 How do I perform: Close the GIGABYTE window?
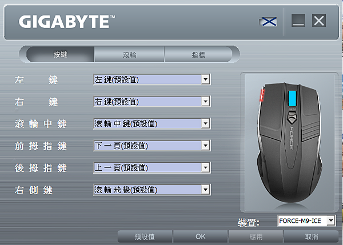click(x=319, y=21)
